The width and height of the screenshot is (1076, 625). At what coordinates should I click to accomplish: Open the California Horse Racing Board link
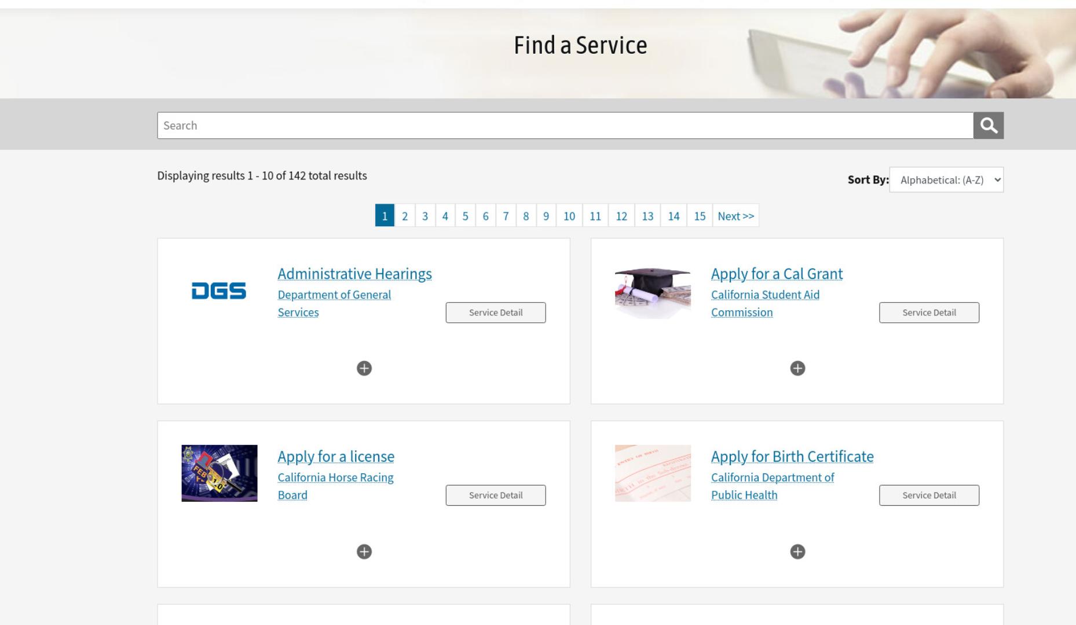tap(335, 486)
